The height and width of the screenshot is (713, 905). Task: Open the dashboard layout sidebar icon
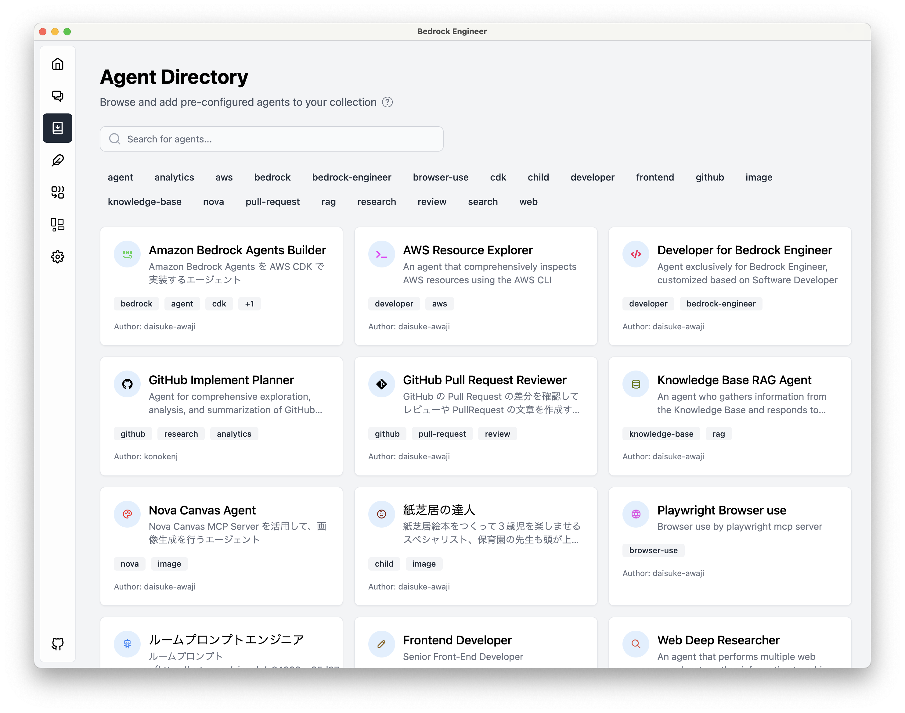pos(58,224)
